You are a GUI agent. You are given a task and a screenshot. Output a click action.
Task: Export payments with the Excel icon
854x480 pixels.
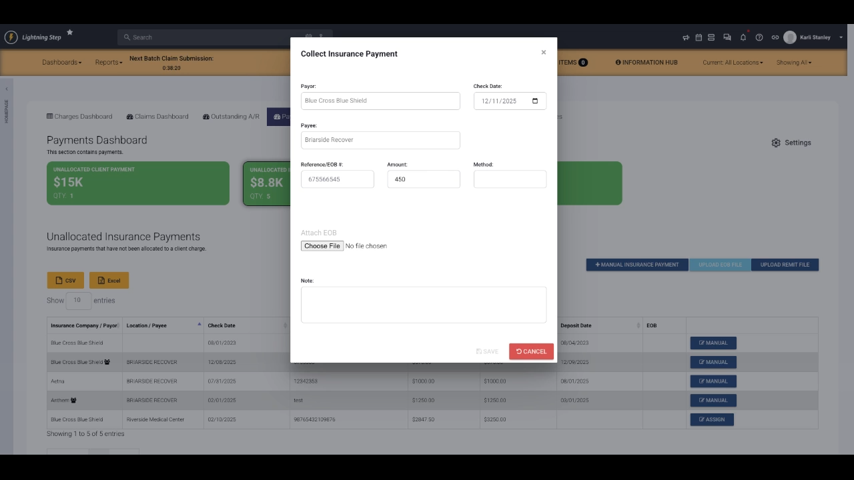click(109, 280)
